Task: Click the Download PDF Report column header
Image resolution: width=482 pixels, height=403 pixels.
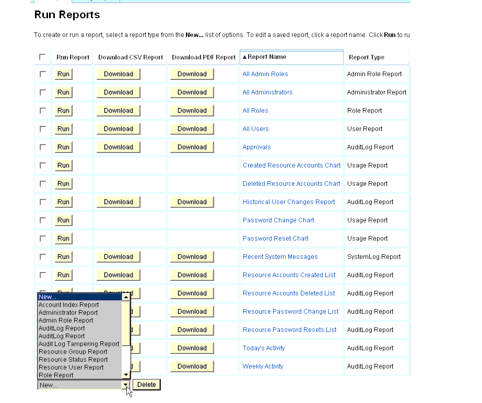Action: click(x=204, y=57)
